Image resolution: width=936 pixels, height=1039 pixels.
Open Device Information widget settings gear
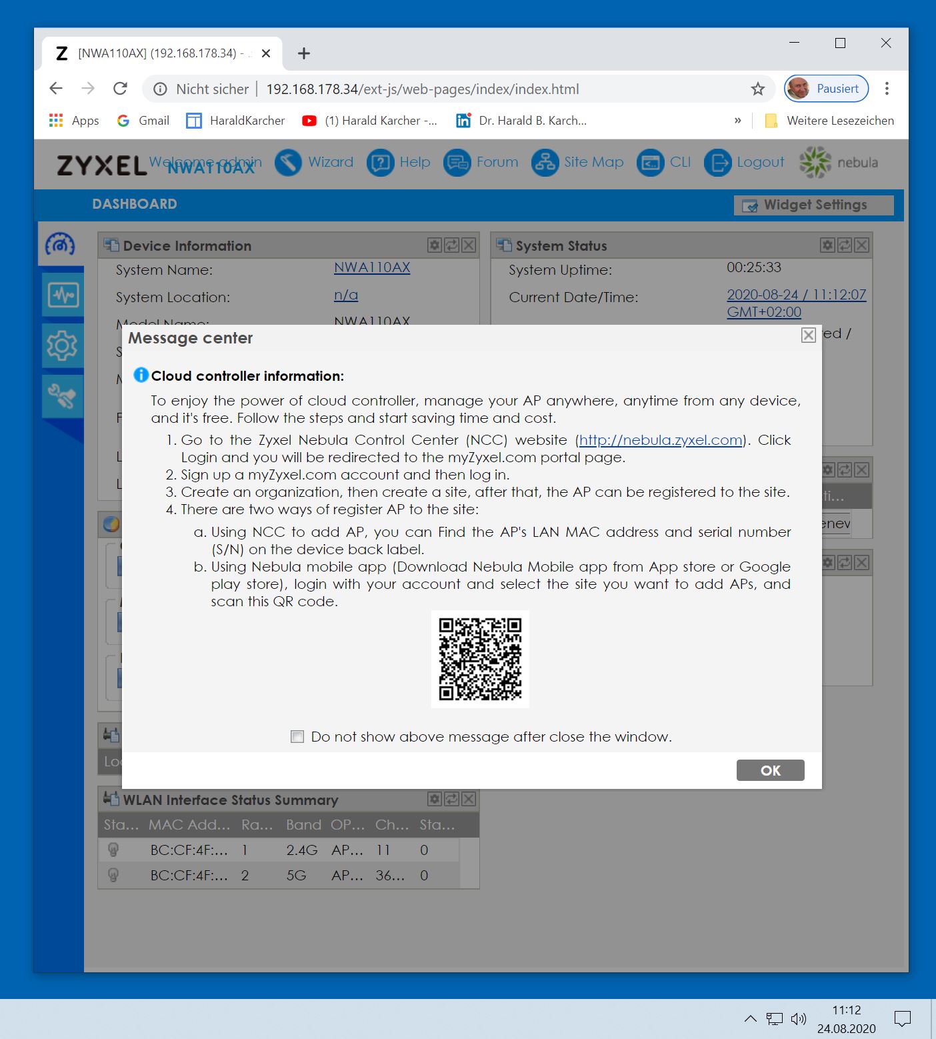tap(435, 245)
